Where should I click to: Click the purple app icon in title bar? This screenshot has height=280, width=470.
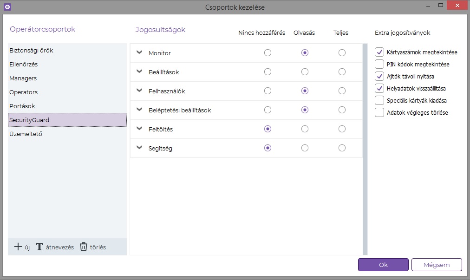(7, 7)
